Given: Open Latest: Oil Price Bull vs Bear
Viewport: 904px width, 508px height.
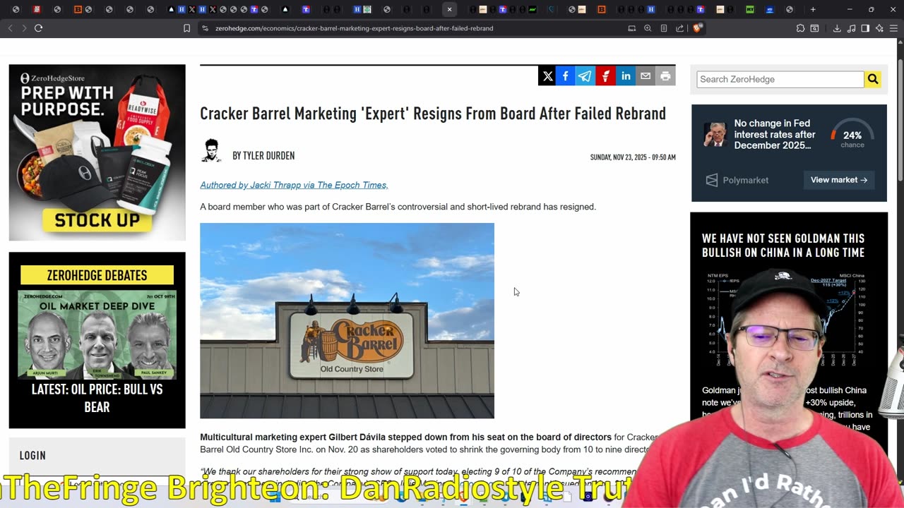Looking at the screenshot, I should coord(97,398).
